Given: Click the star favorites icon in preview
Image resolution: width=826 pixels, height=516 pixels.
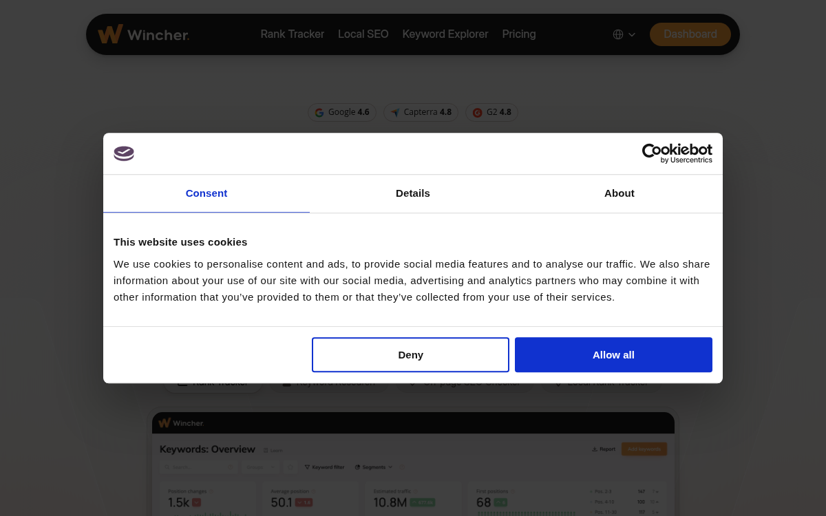Looking at the screenshot, I should click(290, 467).
